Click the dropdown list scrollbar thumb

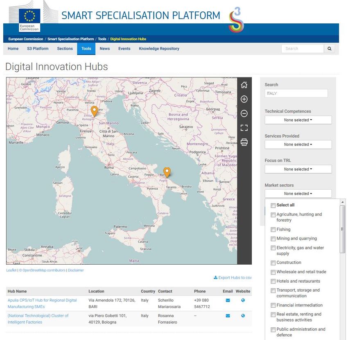342,229
